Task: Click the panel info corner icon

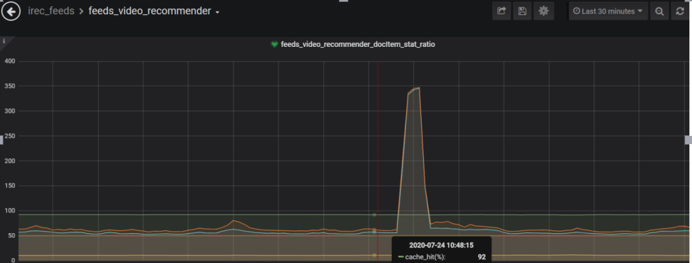Action: [4, 41]
